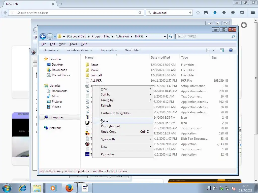258x193 pixels.
Task: Expand Include in library dropdown
Action: pyautogui.click(x=79, y=50)
